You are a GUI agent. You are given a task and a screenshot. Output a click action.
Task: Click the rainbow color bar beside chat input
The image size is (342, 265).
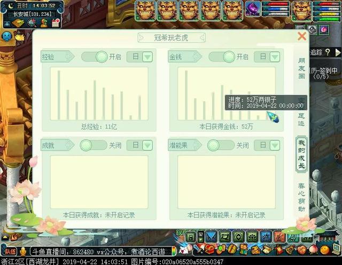click(x=174, y=251)
